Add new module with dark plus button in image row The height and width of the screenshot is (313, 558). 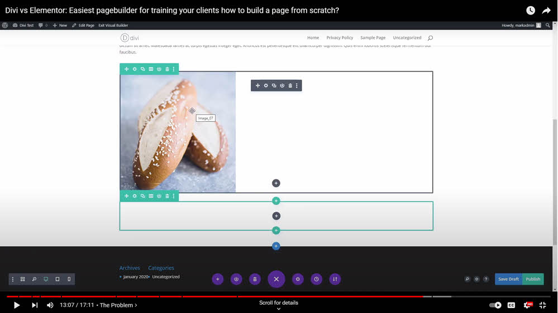point(276,183)
